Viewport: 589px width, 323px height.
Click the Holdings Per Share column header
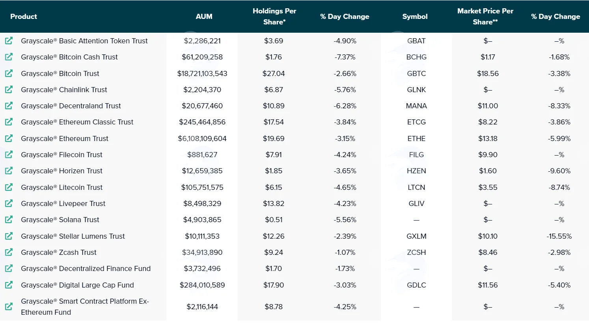[x=274, y=17]
